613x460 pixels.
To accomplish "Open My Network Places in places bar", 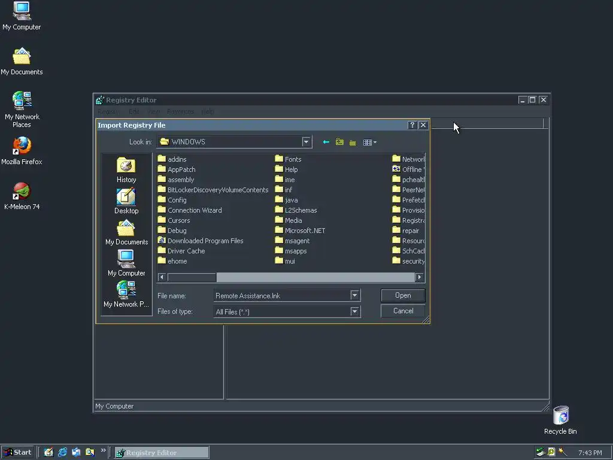I will tap(126, 295).
